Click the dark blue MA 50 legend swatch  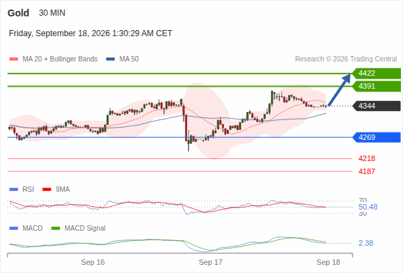(110, 59)
